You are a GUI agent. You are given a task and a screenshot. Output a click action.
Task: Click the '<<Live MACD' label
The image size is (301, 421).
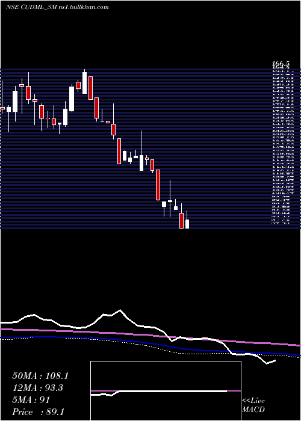click(253, 405)
